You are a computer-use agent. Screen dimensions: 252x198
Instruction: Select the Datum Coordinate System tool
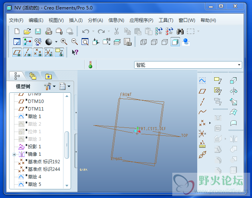(x=202, y=134)
